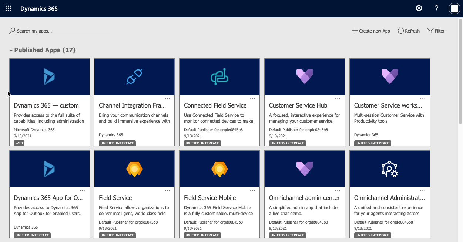This screenshot has height=242, width=463.
Task: Click the Omnichannel admin center heart icon
Action: 305,169
